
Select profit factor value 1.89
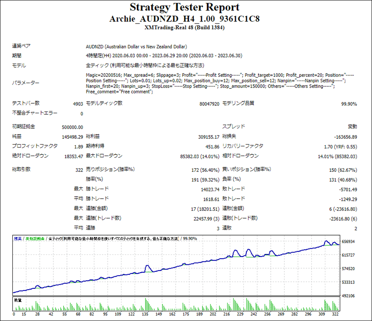click(79, 147)
